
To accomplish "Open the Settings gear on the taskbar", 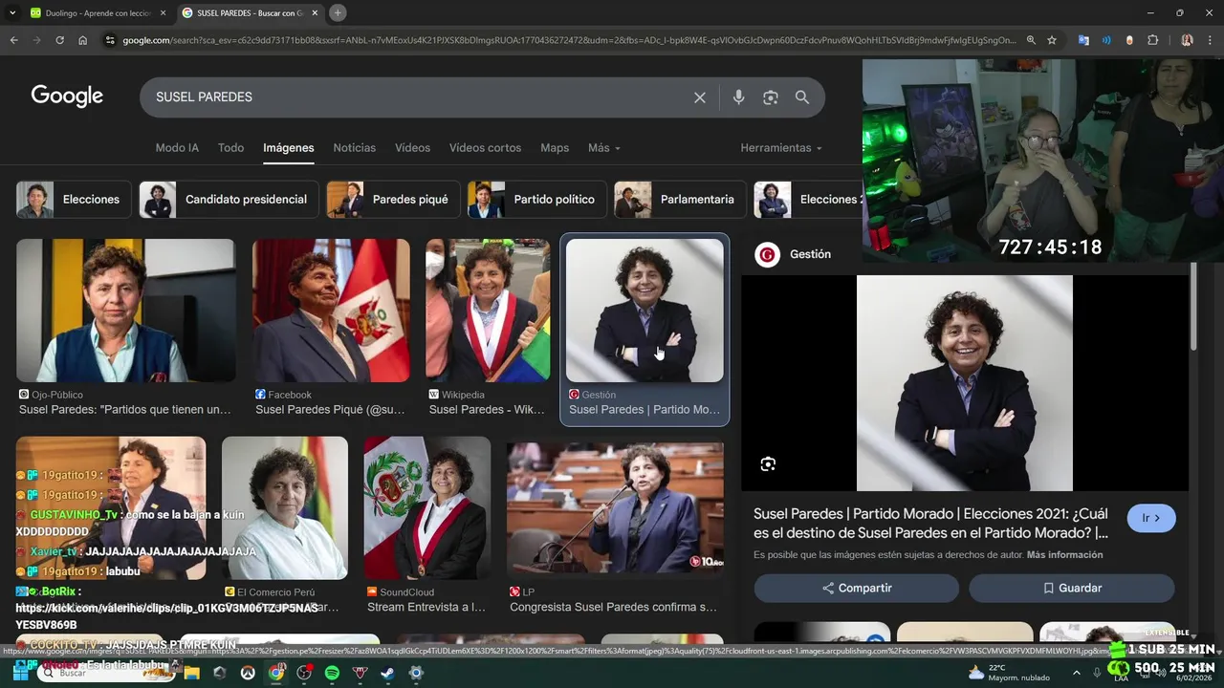I will click(x=416, y=673).
